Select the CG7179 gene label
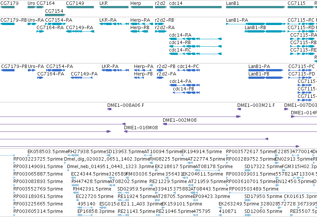Screen dimensions: 317x217 10,3
